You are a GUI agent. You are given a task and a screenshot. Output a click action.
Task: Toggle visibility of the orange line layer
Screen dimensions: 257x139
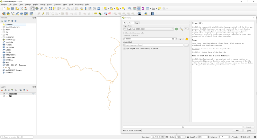4,96
